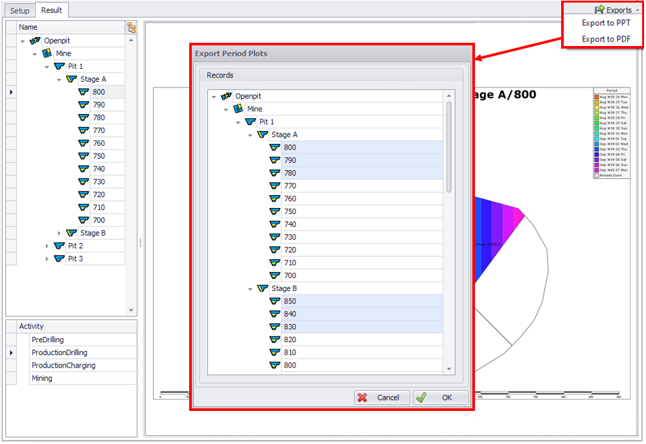Click the Openpit icon in the Export dialog tree

(226, 96)
